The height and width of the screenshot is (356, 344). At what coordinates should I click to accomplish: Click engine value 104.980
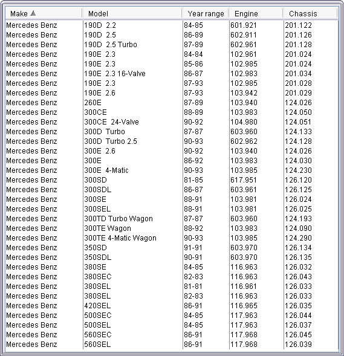[244, 122]
